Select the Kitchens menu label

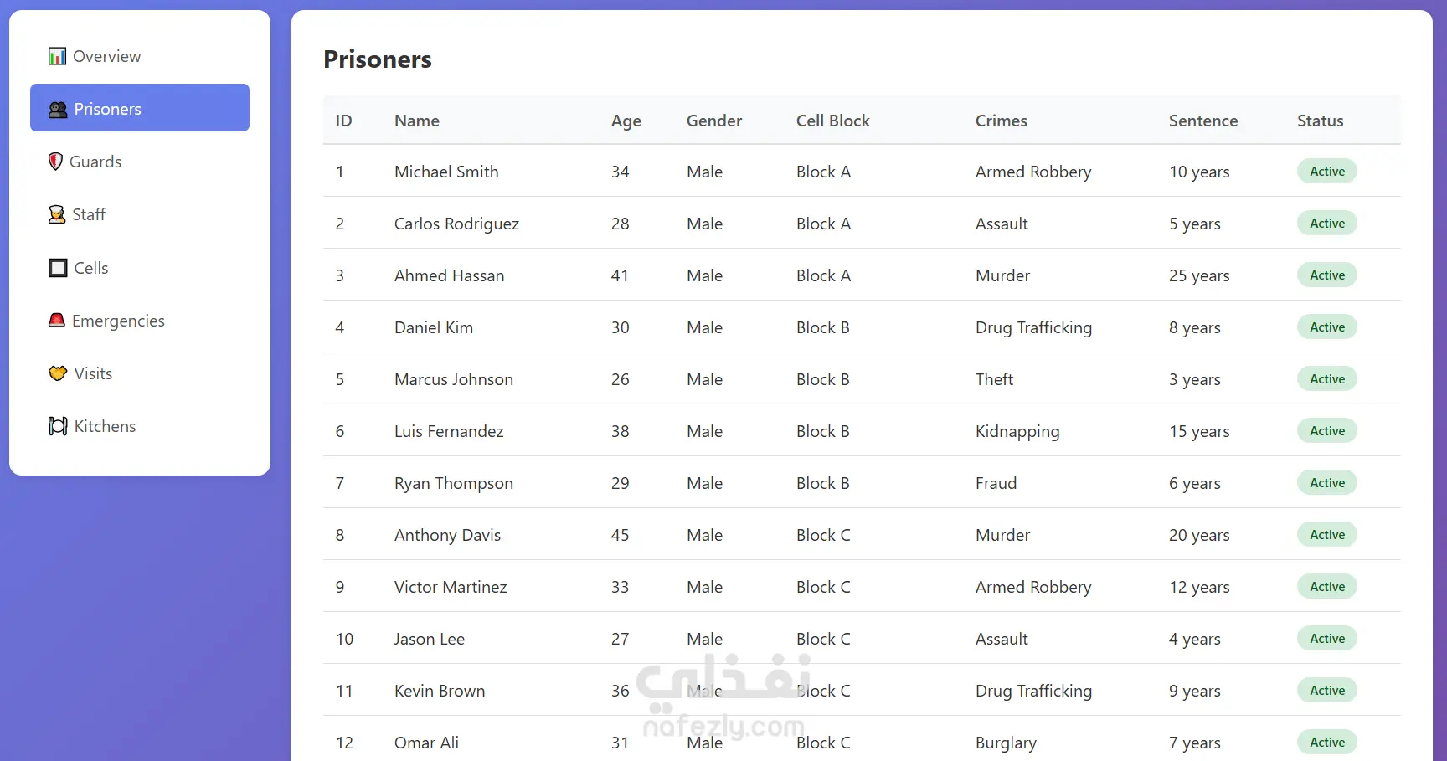[x=105, y=426]
